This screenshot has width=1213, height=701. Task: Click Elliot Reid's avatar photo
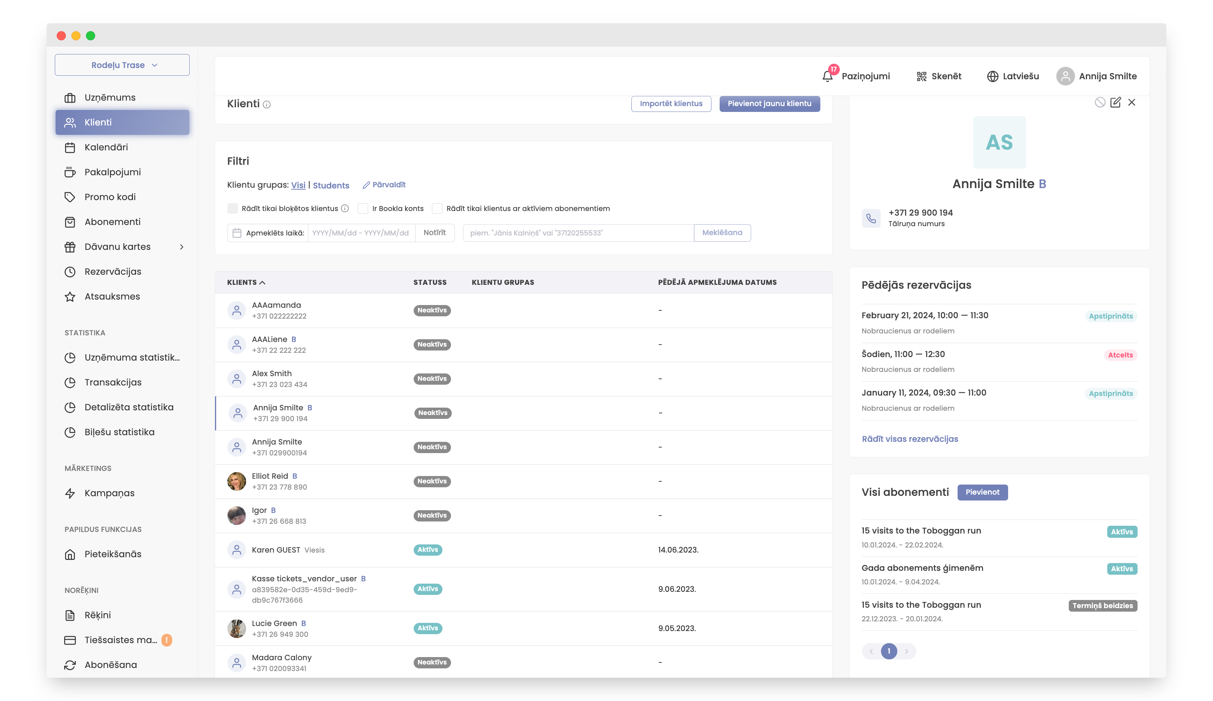(236, 481)
